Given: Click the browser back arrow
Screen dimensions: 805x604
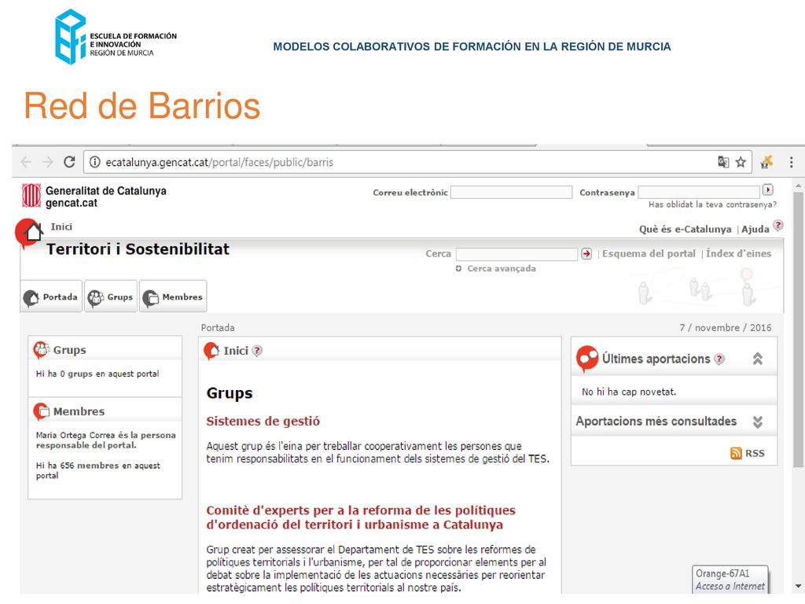Looking at the screenshot, I should click(x=26, y=162).
